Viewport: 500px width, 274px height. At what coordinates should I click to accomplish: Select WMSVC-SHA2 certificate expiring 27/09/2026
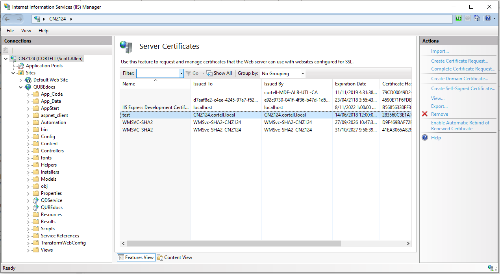click(x=266, y=122)
